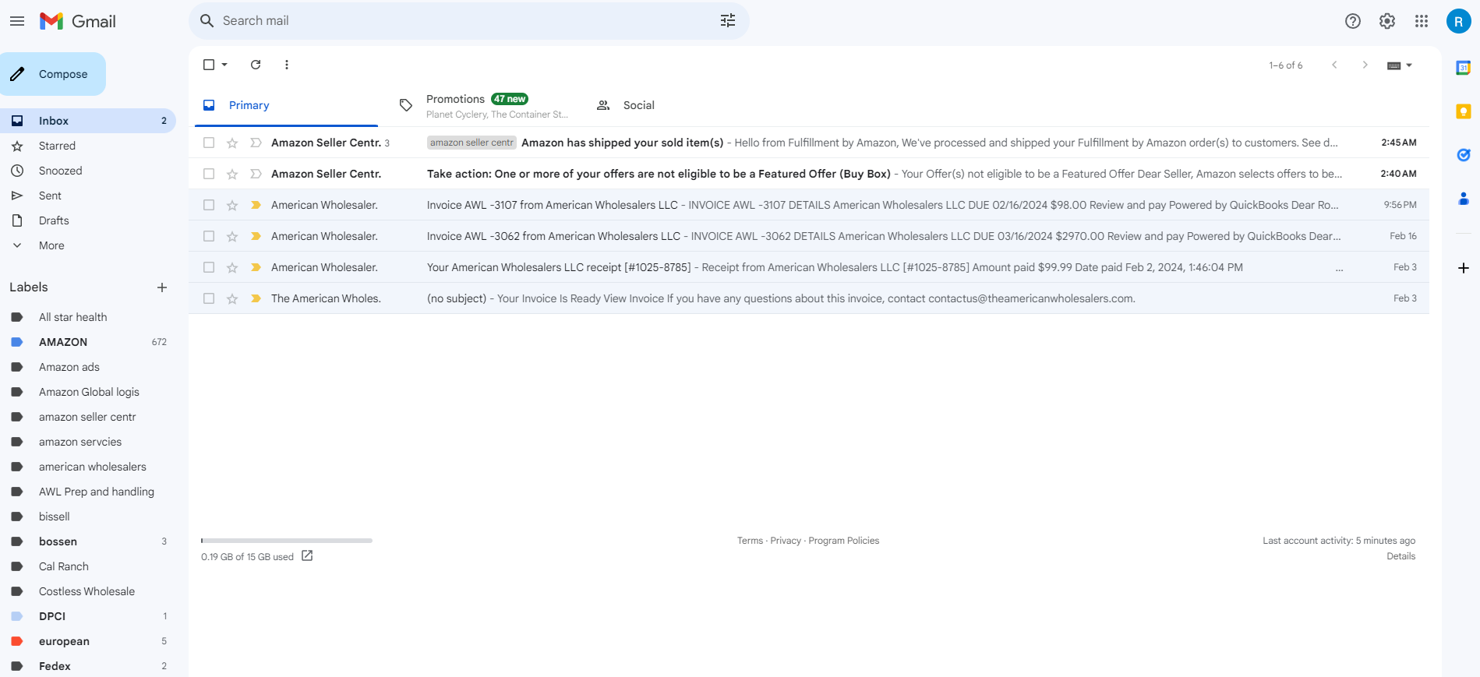The image size is (1480, 677).
Task: Open the More options toolbar menu
Action: point(287,65)
